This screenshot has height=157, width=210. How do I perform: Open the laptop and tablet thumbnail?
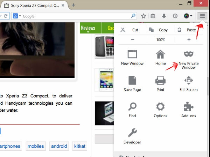[104, 113]
